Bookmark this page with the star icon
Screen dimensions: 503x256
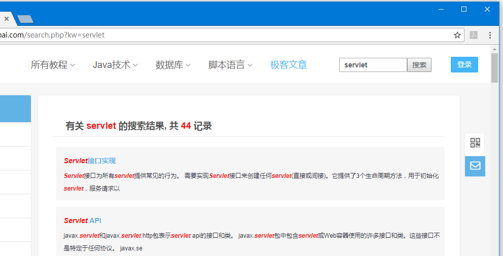pos(457,35)
